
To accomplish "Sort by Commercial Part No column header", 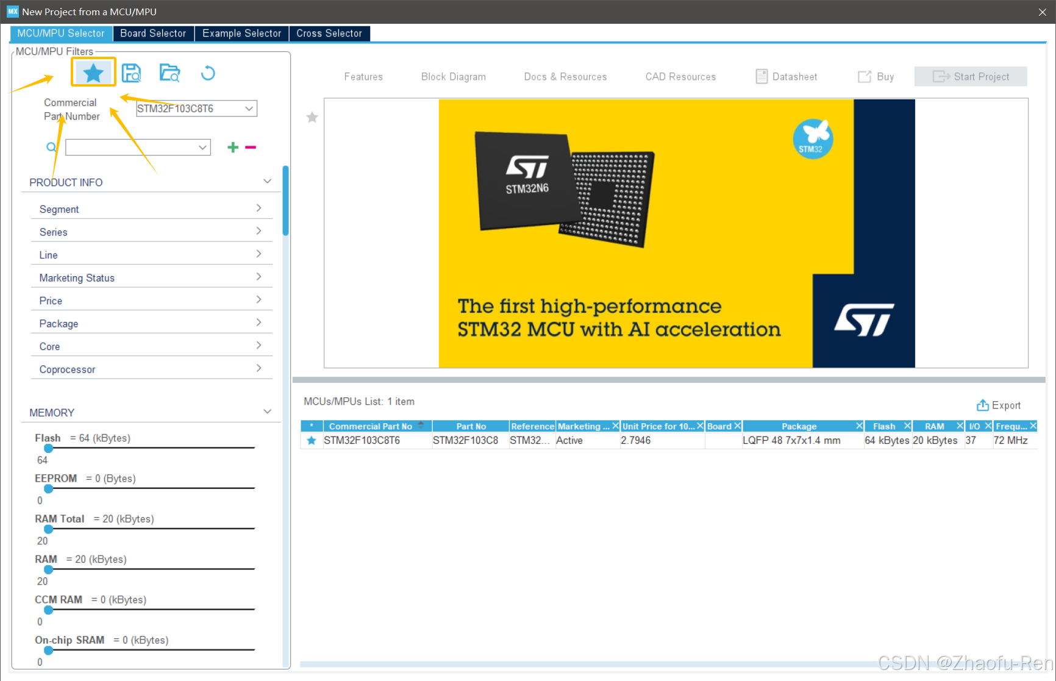I will [371, 426].
